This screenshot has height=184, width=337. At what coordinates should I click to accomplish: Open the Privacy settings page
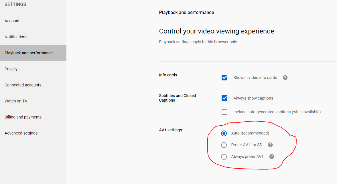click(11, 69)
